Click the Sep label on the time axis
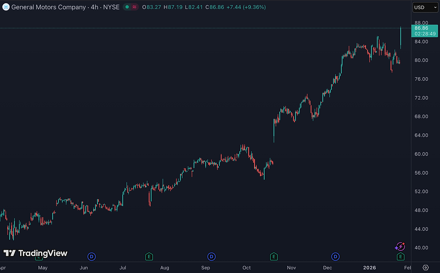Viewport: 440px width, 273px height. 206,268
